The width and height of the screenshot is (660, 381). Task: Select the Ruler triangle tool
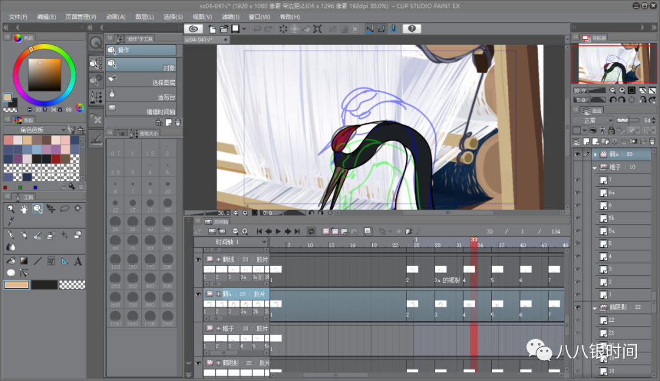(x=64, y=261)
